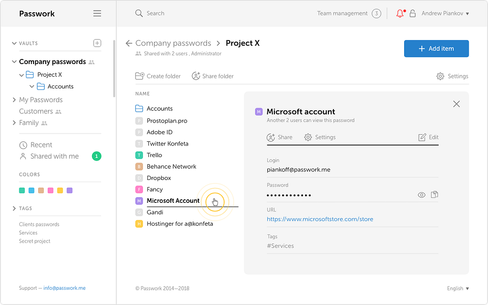The height and width of the screenshot is (305, 488).
Task: Click the Trello green T icon
Action: click(139, 155)
